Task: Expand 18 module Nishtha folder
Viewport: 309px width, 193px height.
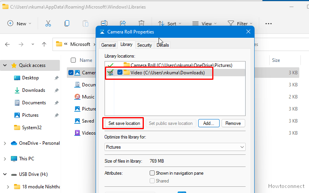Action: point(8,187)
